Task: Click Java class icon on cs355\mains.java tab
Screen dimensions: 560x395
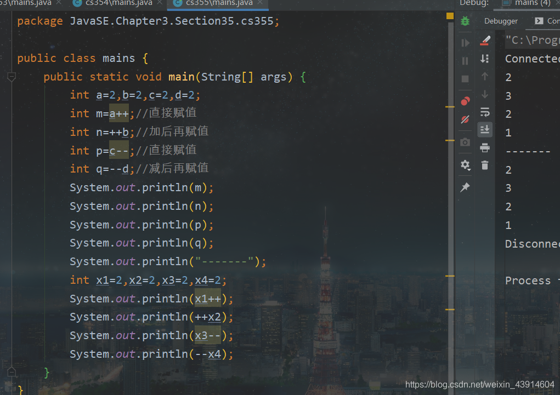Action: [178, 3]
